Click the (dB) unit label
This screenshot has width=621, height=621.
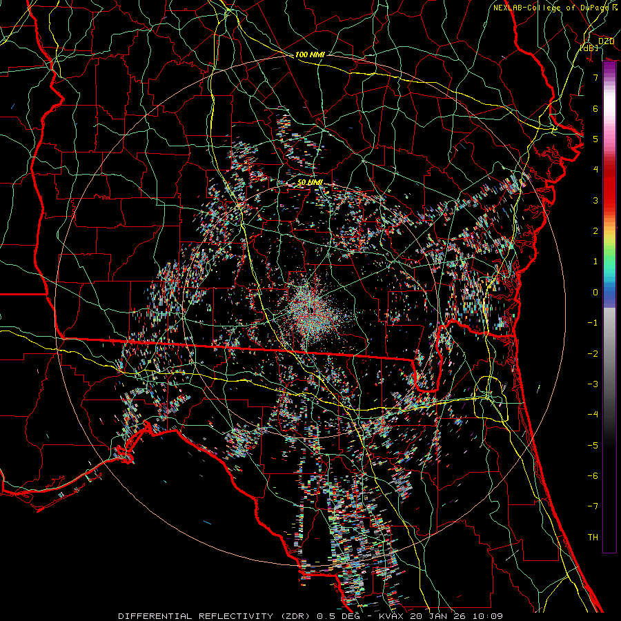(590, 48)
